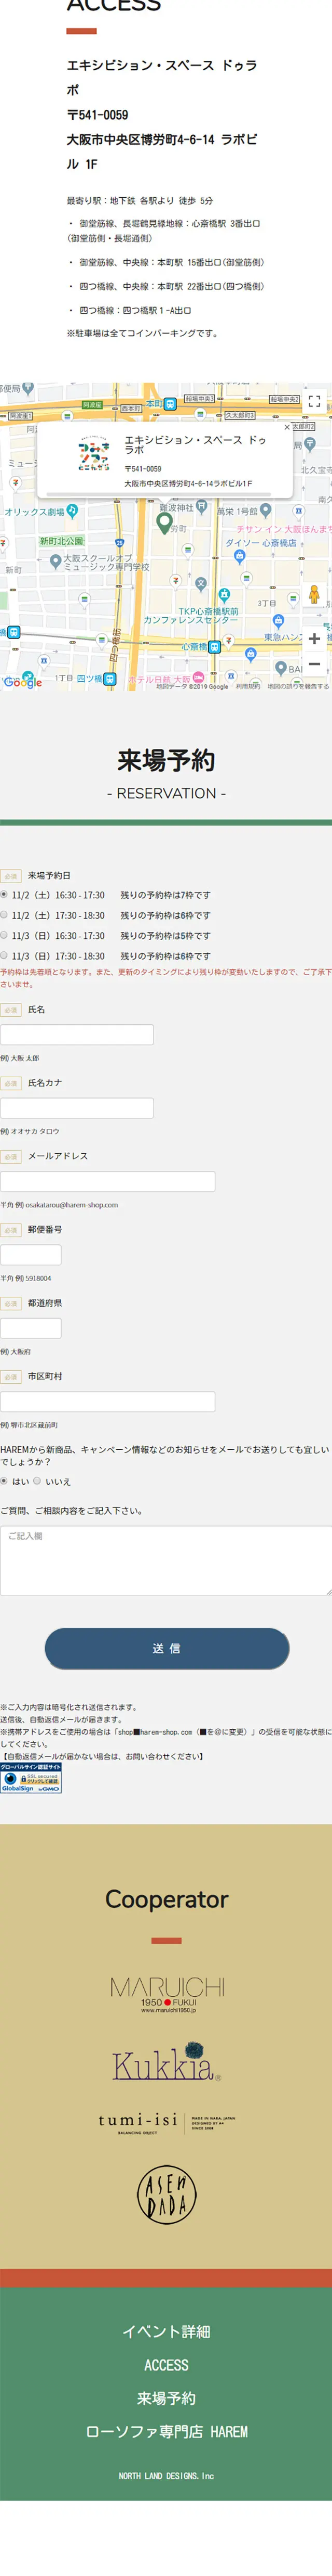Select 11/3 (日) 17:30 - 18:30 reservation slot
Image resolution: width=332 pixels, height=2576 pixels.
click(4, 955)
